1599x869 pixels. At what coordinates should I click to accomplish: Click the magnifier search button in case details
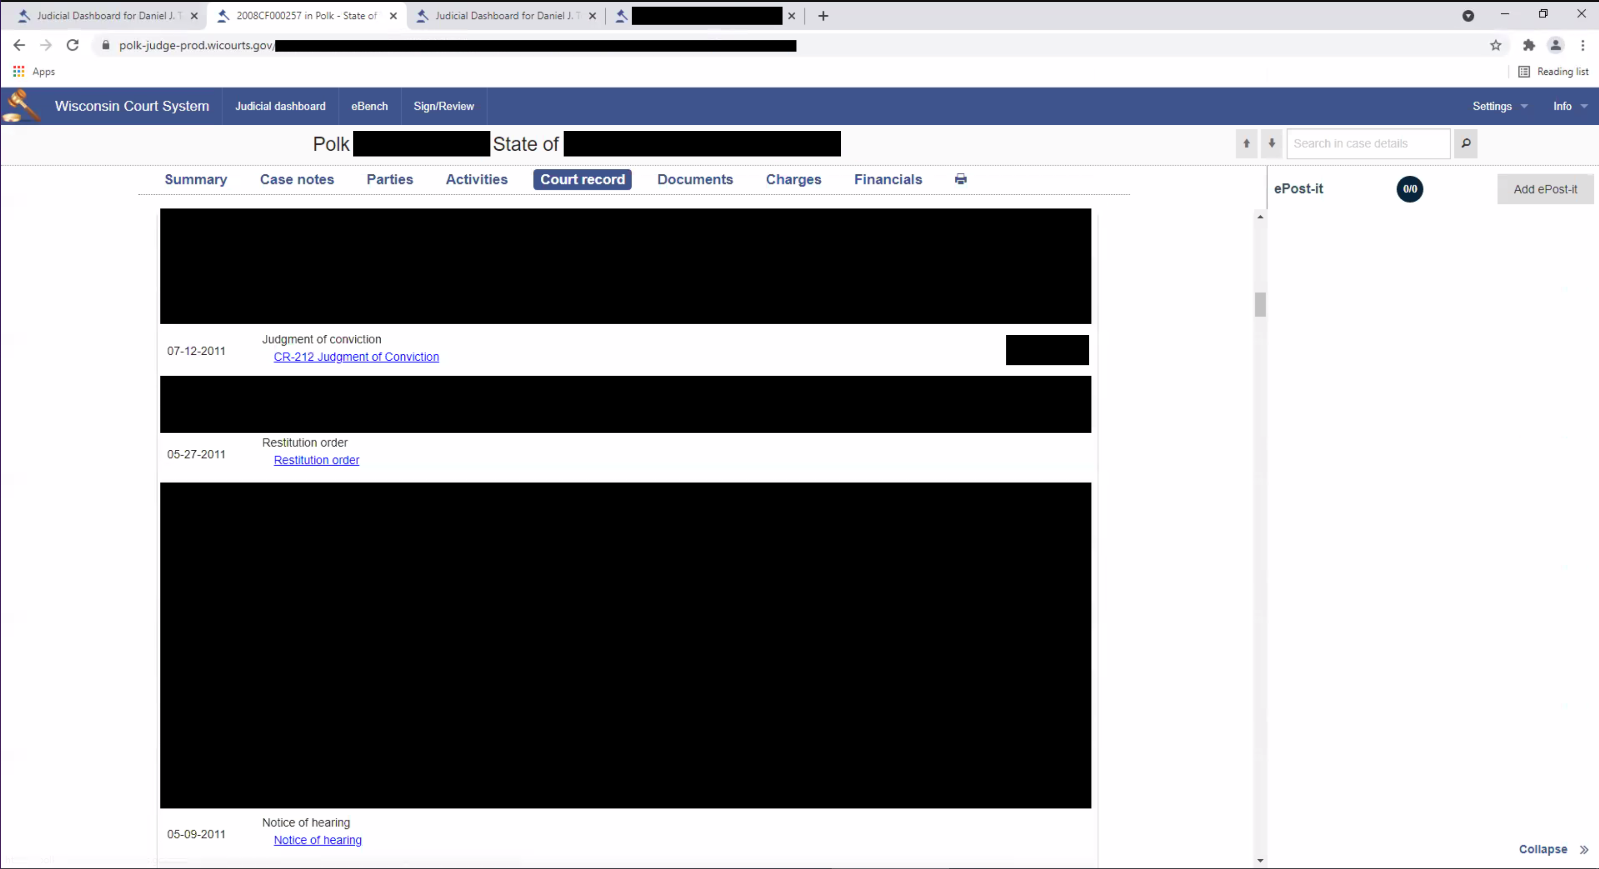[1465, 143]
